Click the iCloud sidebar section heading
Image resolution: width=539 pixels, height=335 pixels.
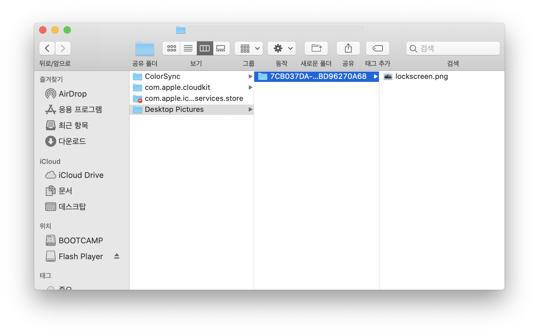tap(50, 161)
